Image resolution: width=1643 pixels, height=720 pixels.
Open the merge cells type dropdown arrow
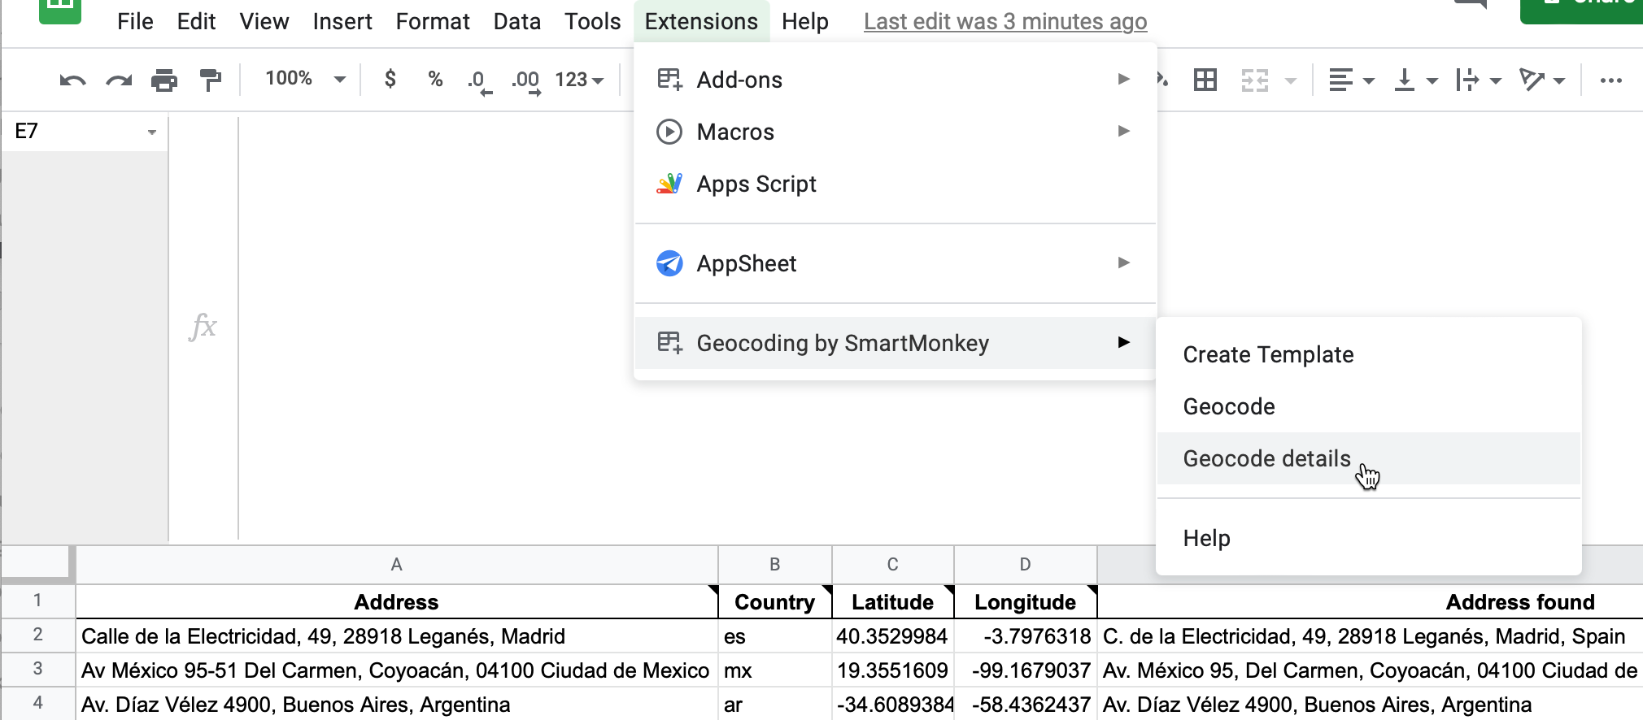coord(1291,80)
